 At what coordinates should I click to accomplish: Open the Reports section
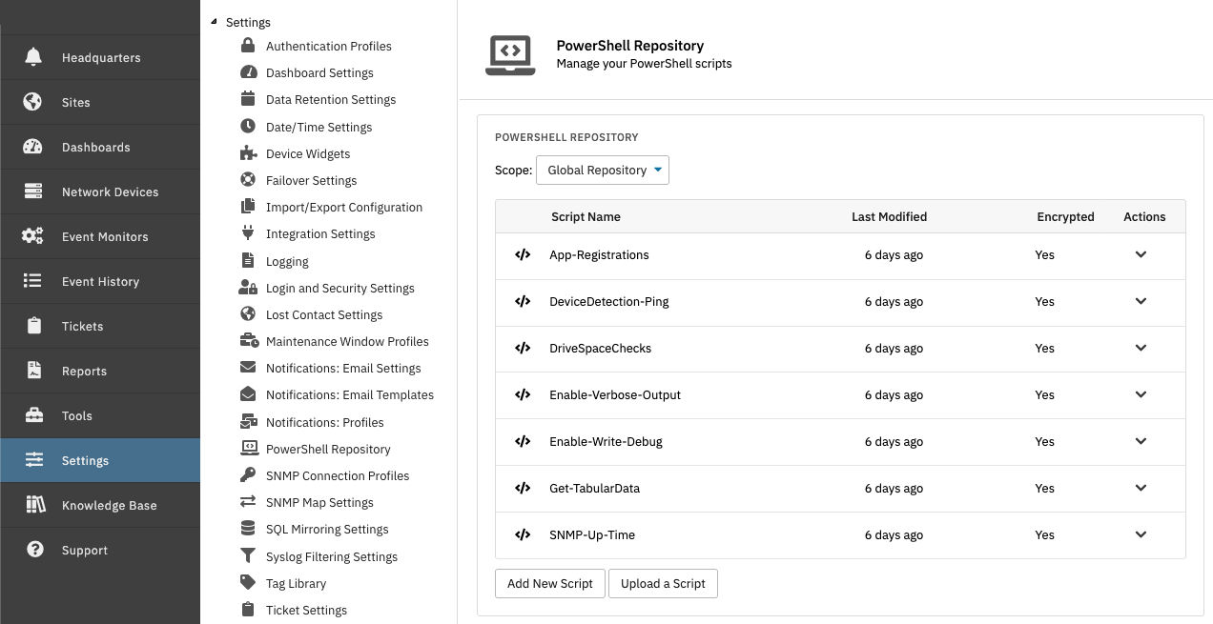point(100,371)
